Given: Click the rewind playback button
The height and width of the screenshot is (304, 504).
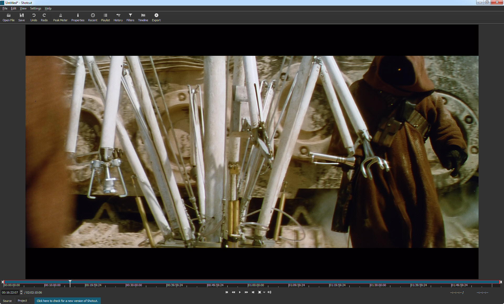Looking at the screenshot, I should 233,292.
